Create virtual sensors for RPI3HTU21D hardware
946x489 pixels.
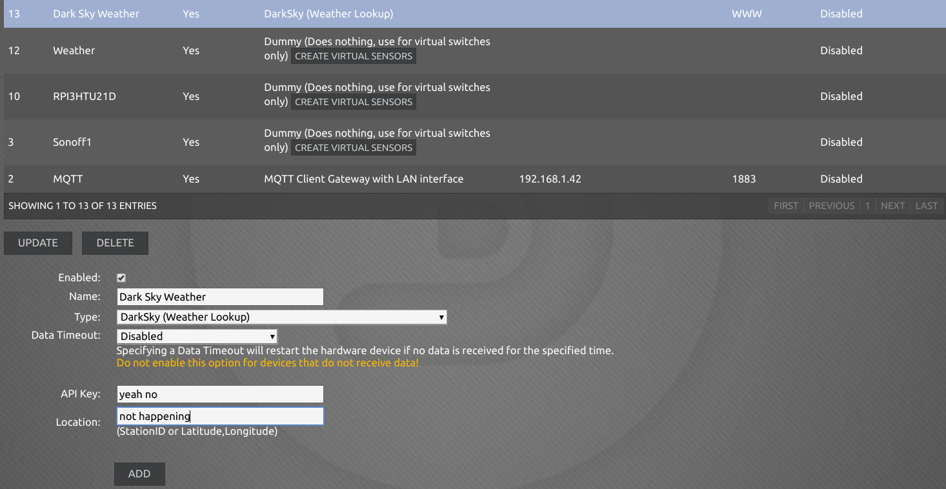tap(354, 102)
